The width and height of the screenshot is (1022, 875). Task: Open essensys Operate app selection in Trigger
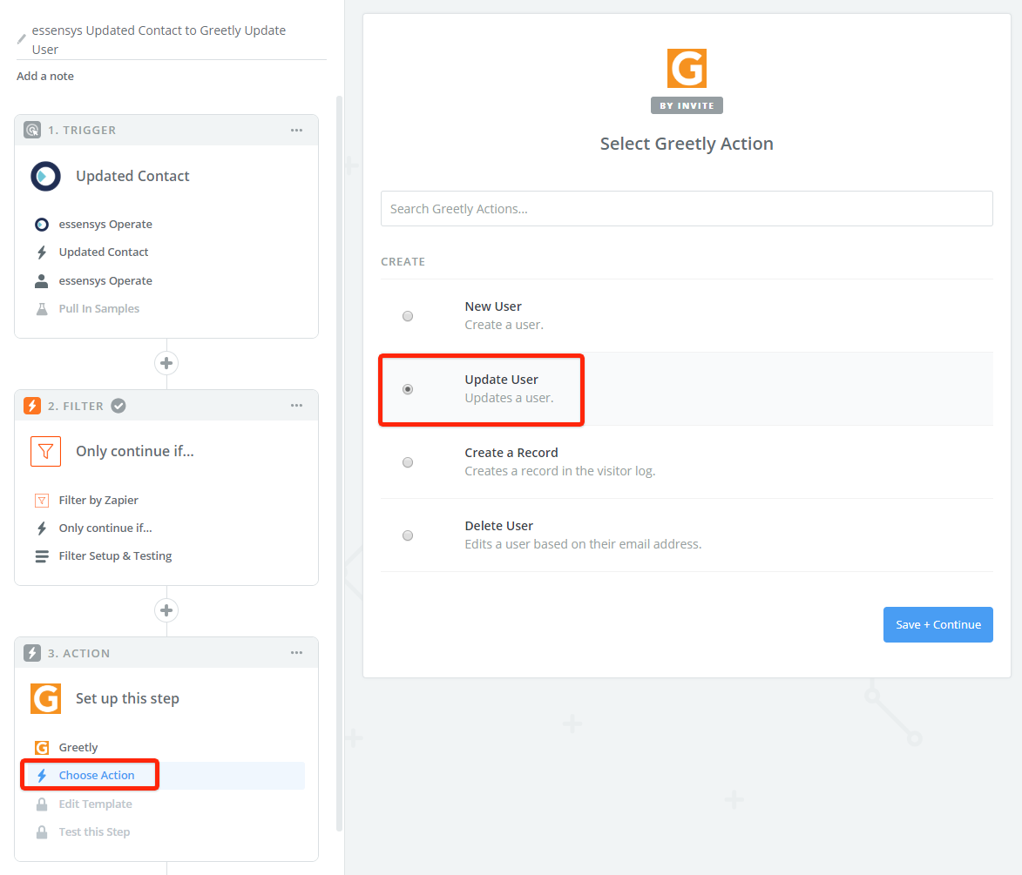coord(105,224)
